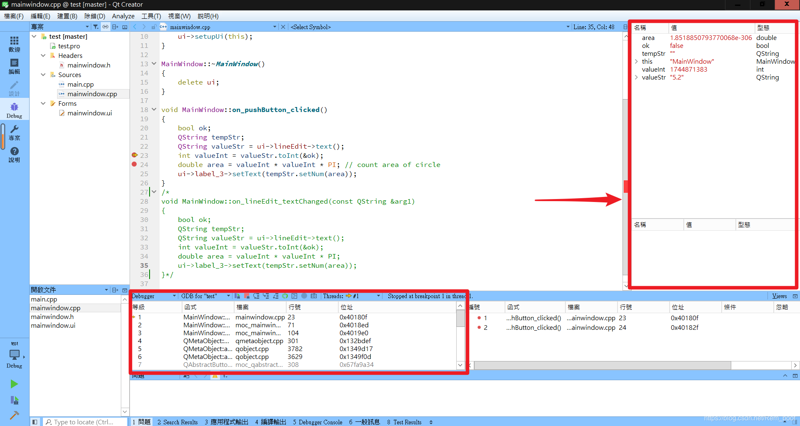Select the Debug mode in the sidebar

pos(14,110)
